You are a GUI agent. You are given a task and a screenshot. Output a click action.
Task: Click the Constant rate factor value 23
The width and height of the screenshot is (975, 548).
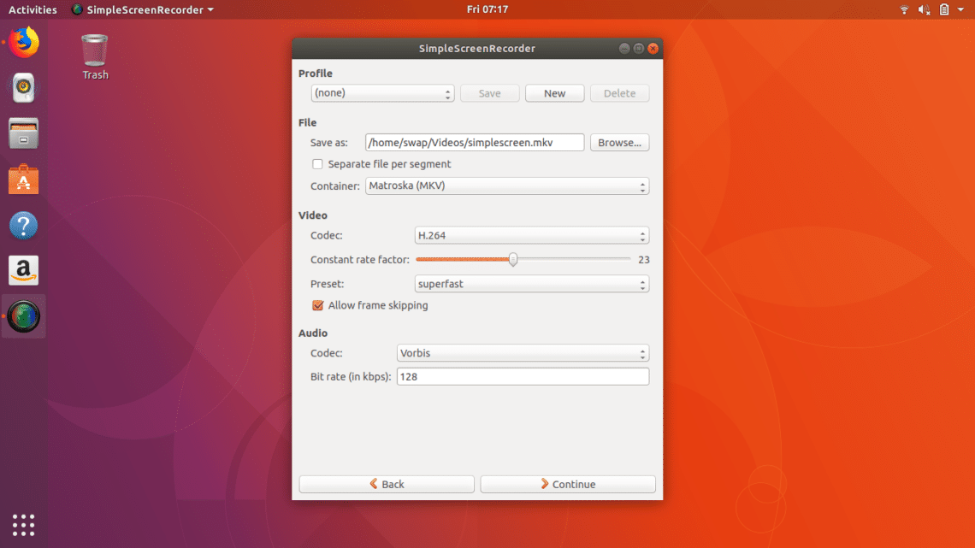pos(643,260)
